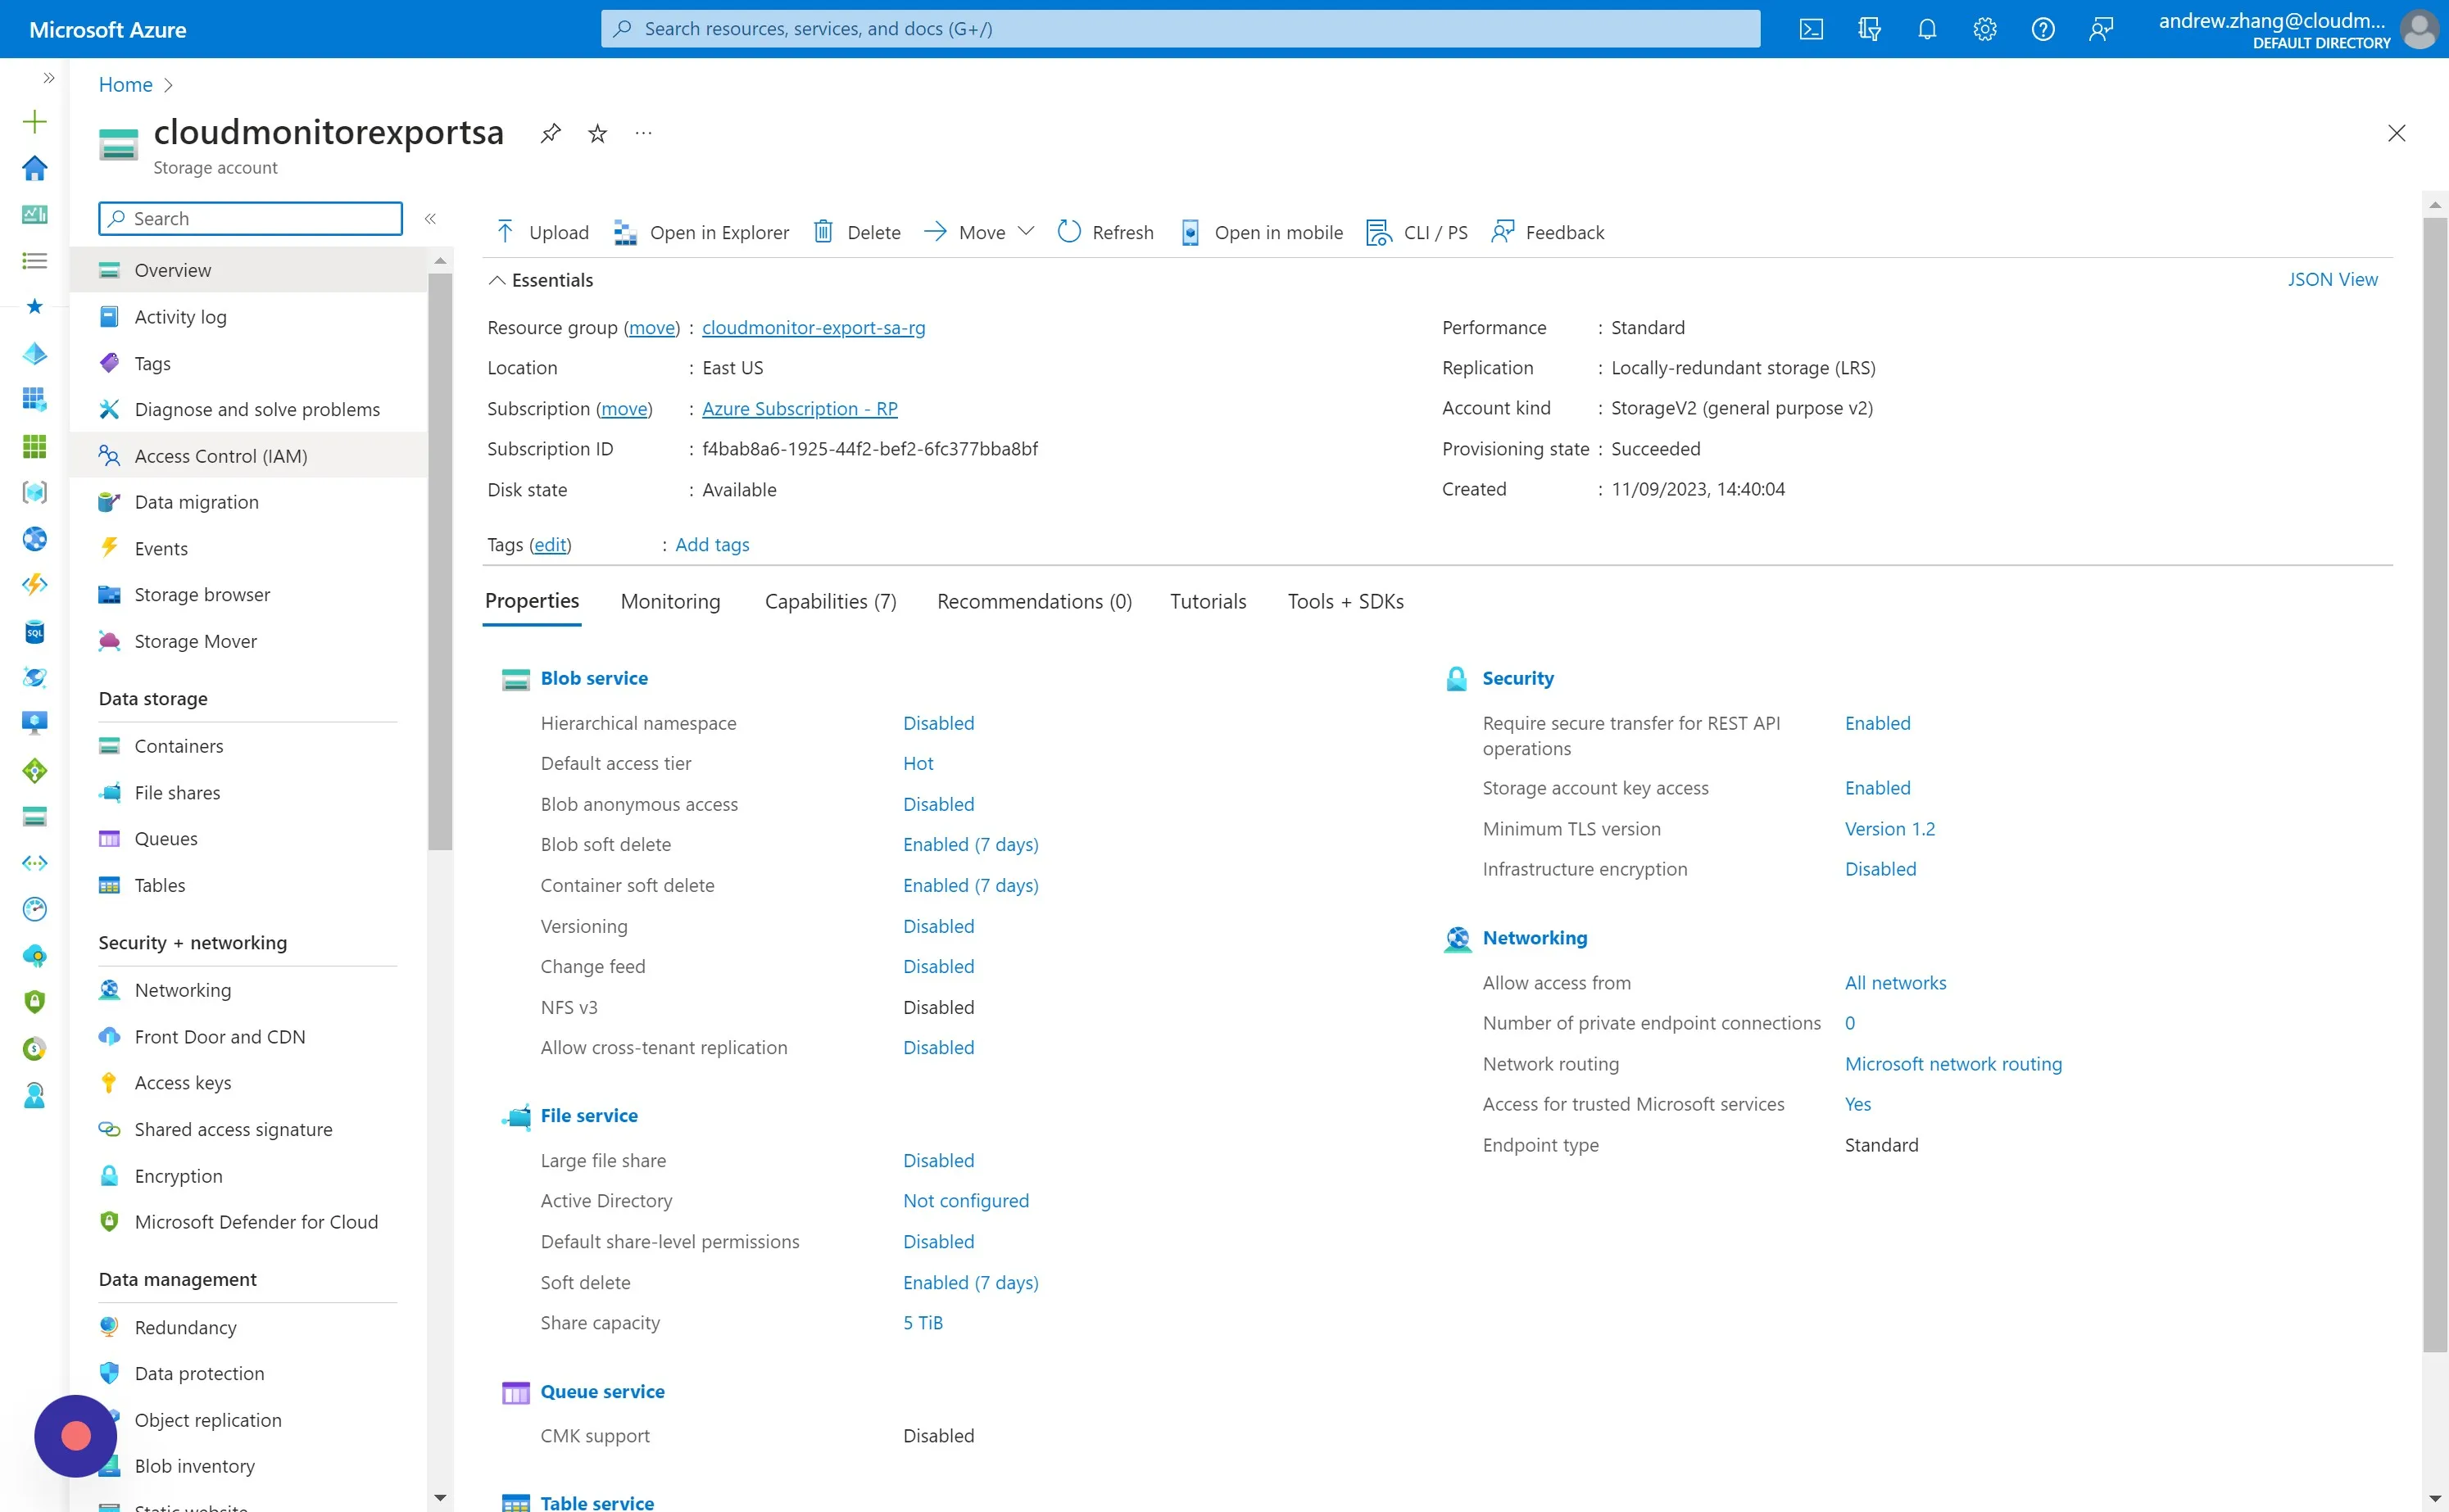Open Access keys menu item

(250, 1083)
